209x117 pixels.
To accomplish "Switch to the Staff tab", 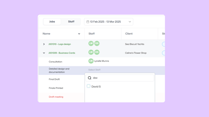I will pos(71,21).
